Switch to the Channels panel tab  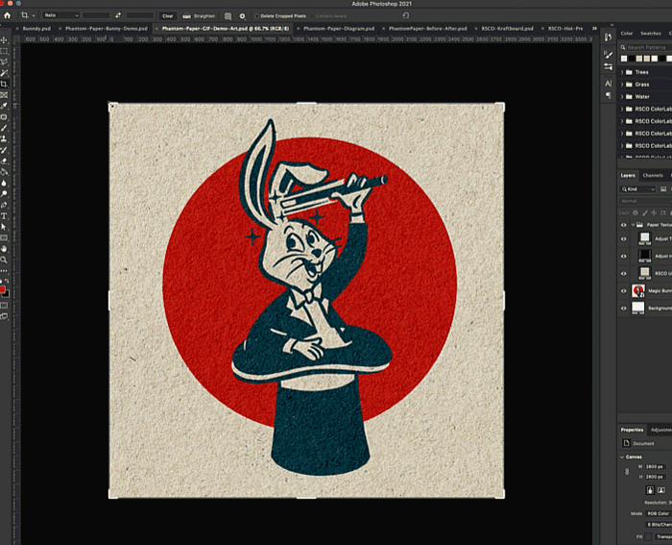click(x=653, y=175)
